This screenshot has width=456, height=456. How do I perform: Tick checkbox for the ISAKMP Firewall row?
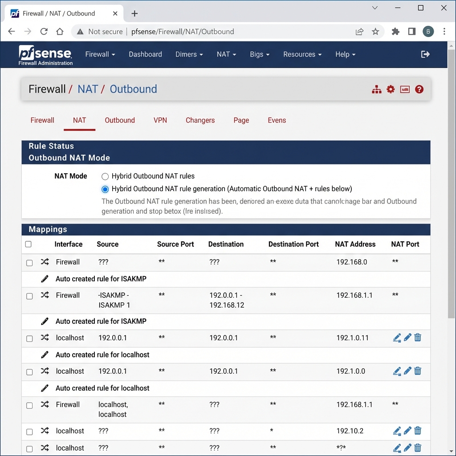[x=29, y=296]
